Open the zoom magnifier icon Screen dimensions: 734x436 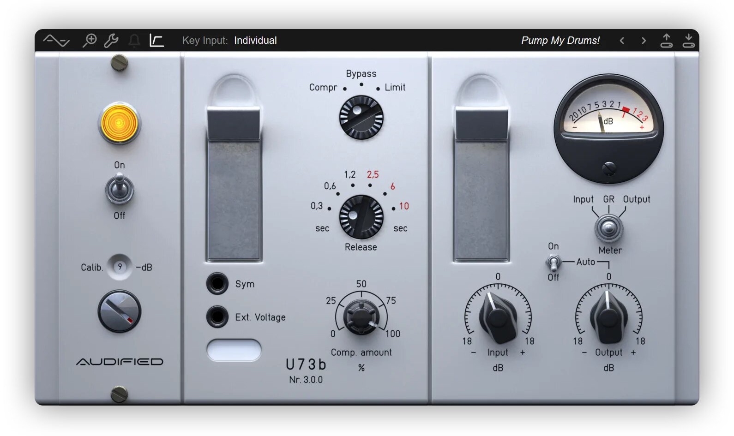click(89, 41)
